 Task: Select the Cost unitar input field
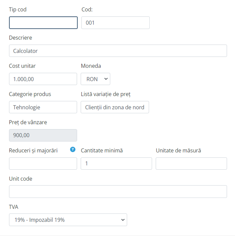(x=43, y=79)
